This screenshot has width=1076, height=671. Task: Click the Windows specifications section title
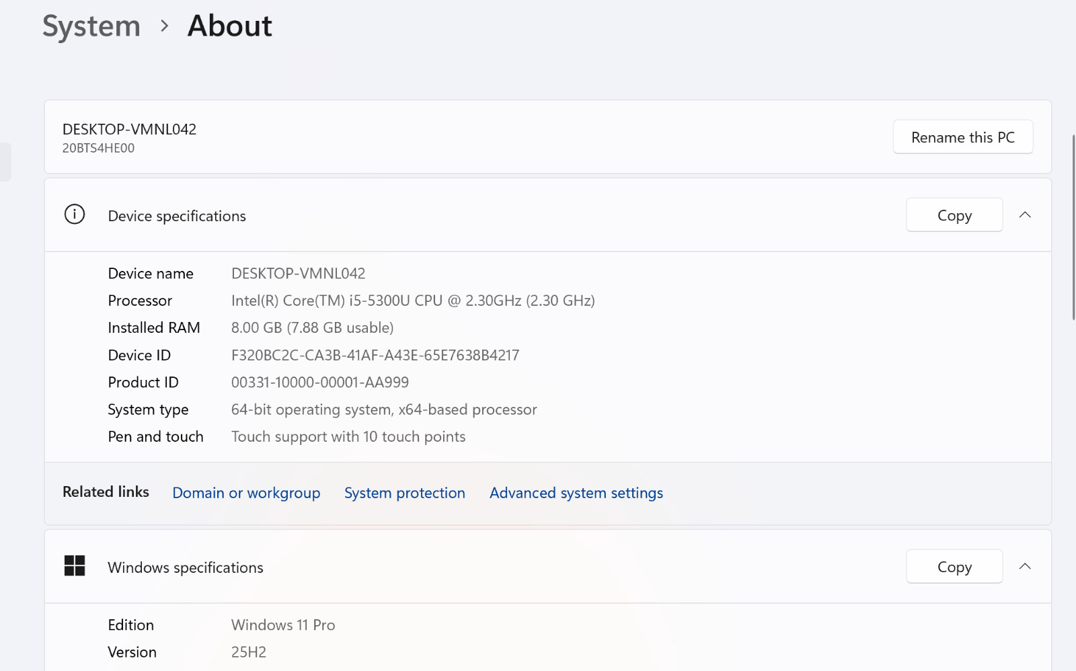(186, 567)
